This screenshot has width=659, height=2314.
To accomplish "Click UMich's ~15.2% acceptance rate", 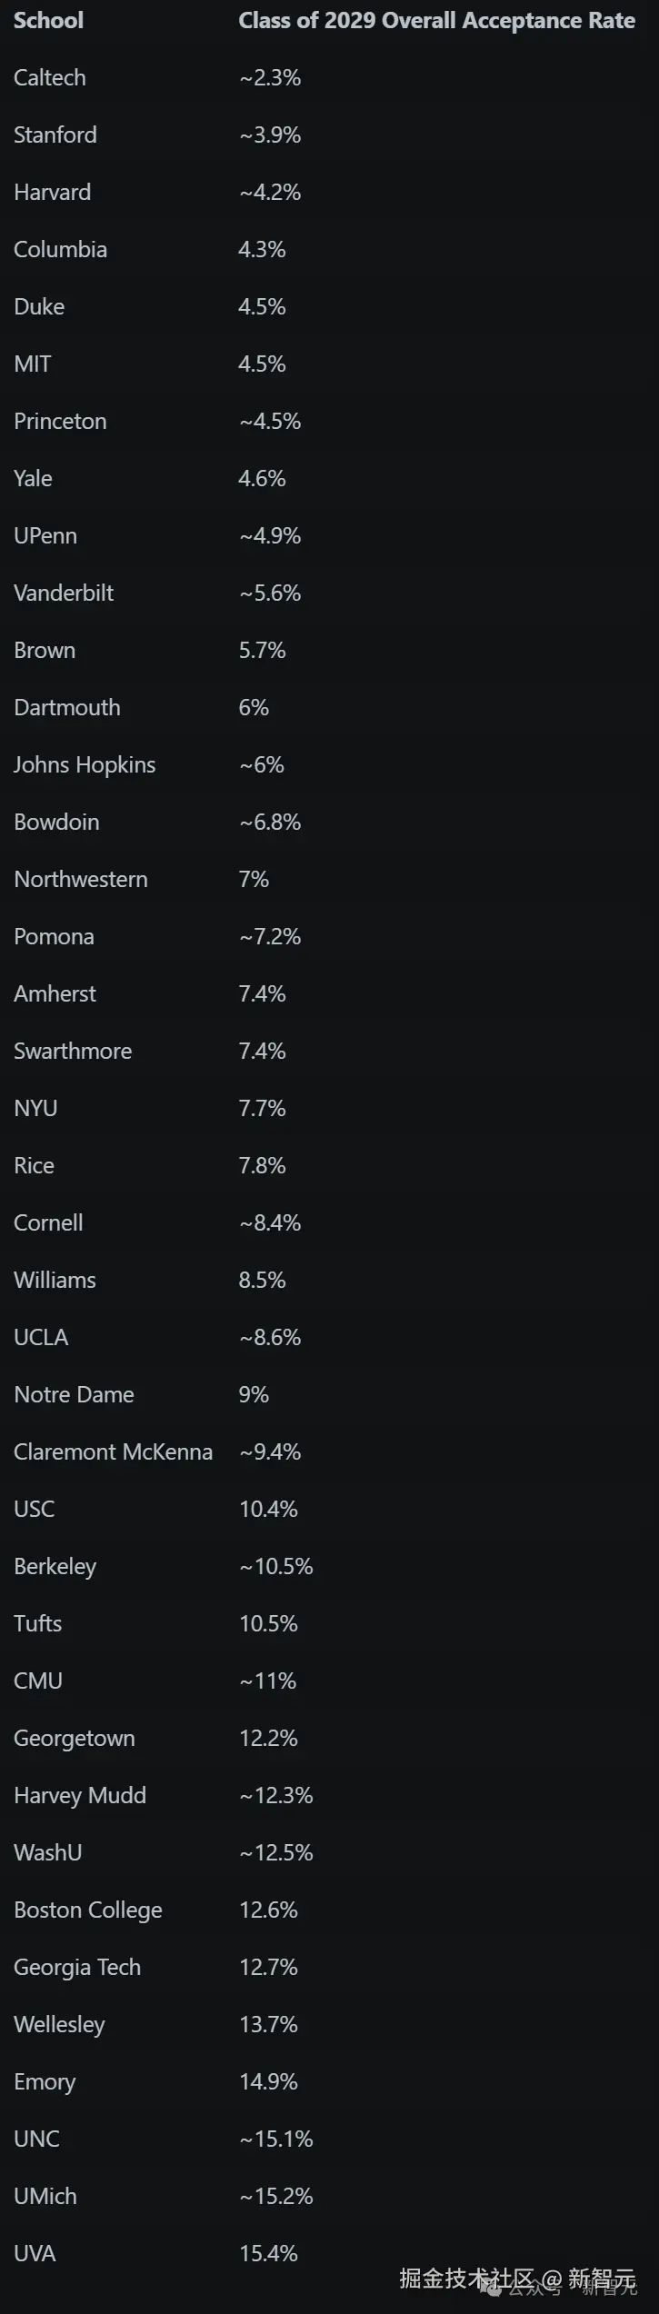I will pyautogui.click(x=276, y=2196).
